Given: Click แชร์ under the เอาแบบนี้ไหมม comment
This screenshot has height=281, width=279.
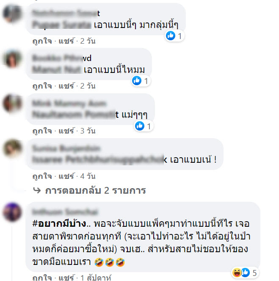Looking at the screenshot, I should pyautogui.click(x=66, y=86).
